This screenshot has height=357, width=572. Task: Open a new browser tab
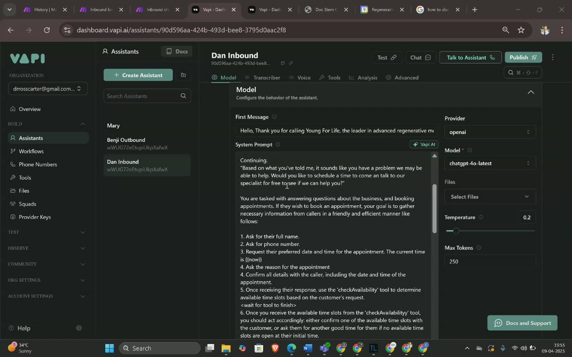(475, 10)
